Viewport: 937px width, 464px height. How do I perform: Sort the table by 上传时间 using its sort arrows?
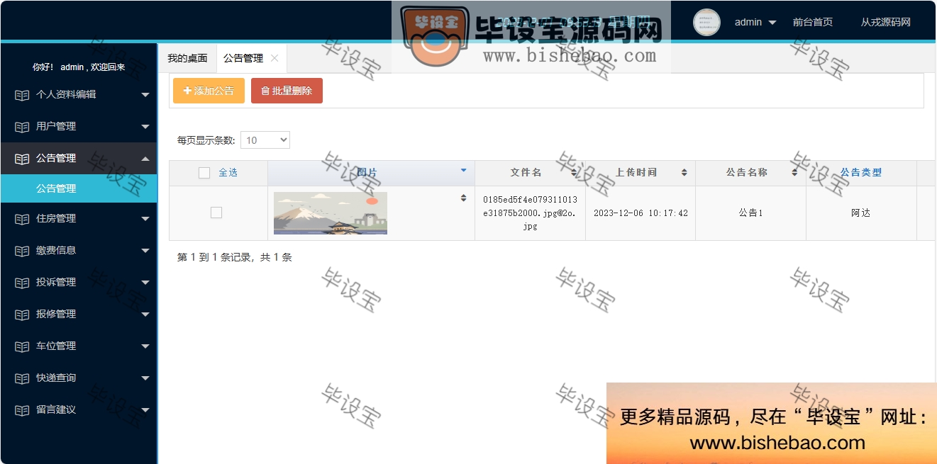pyautogui.click(x=684, y=173)
